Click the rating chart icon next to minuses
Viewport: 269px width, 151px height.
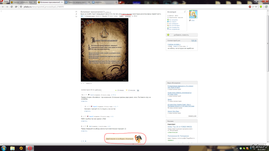pyautogui.click(x=138, y=90)
